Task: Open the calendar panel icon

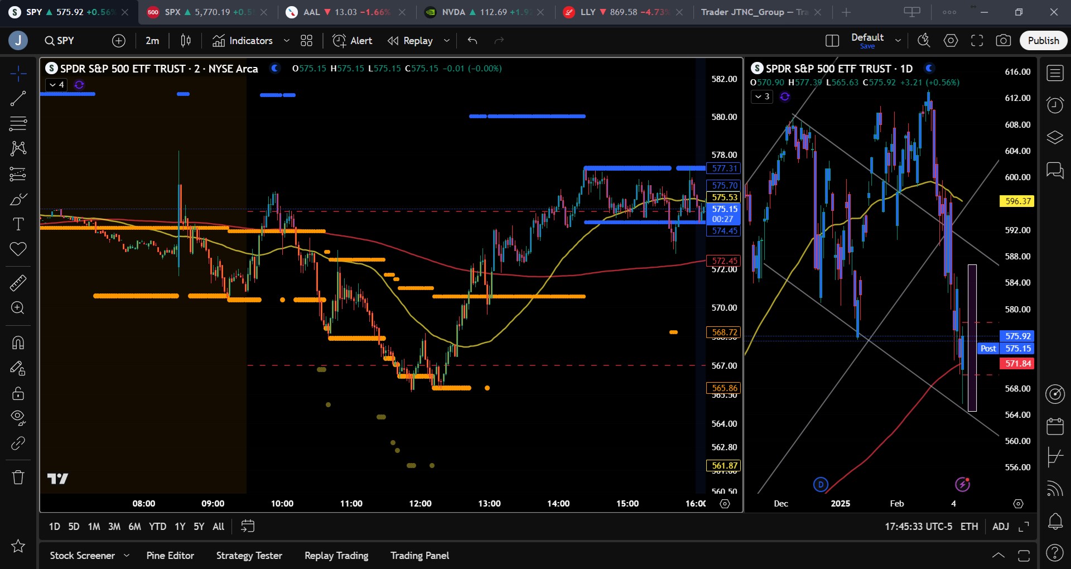Action: pyautogui.click(x=1055, y=426)
